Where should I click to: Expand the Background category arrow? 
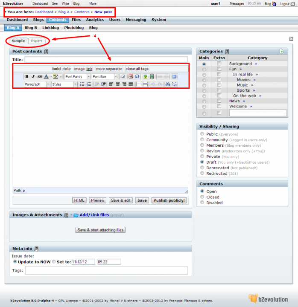click(256, 64)
